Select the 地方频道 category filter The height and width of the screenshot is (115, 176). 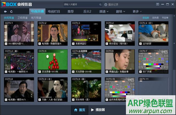click(36, 18)
